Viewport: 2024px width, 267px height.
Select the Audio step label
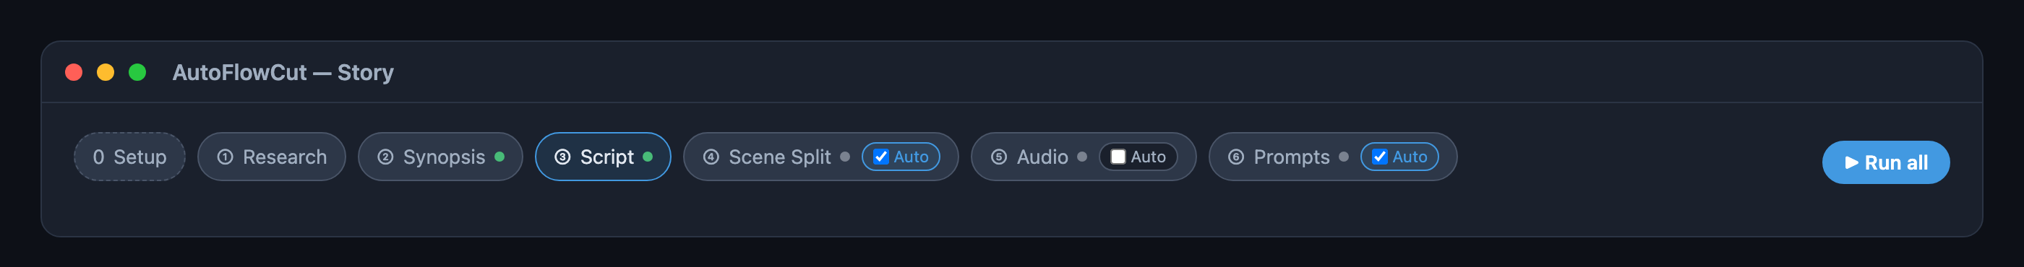click(x=1042, y=157)
